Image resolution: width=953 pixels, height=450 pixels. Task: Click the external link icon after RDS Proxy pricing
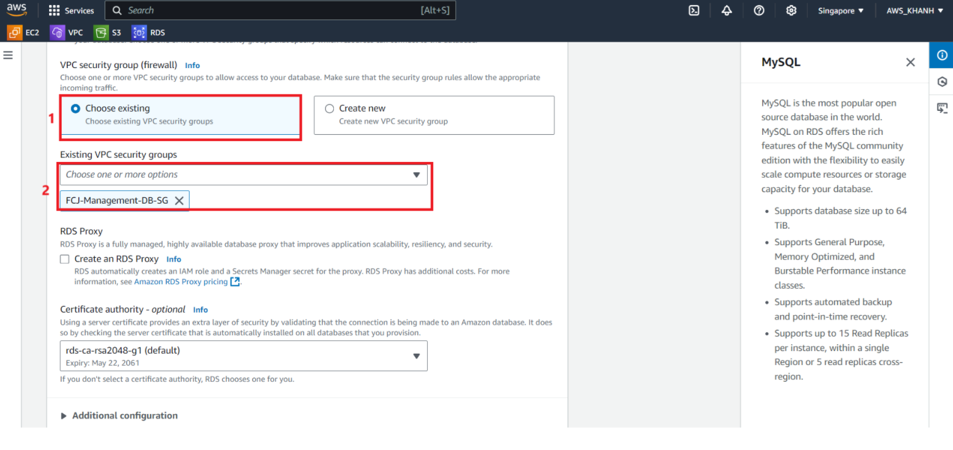(235, 282)
